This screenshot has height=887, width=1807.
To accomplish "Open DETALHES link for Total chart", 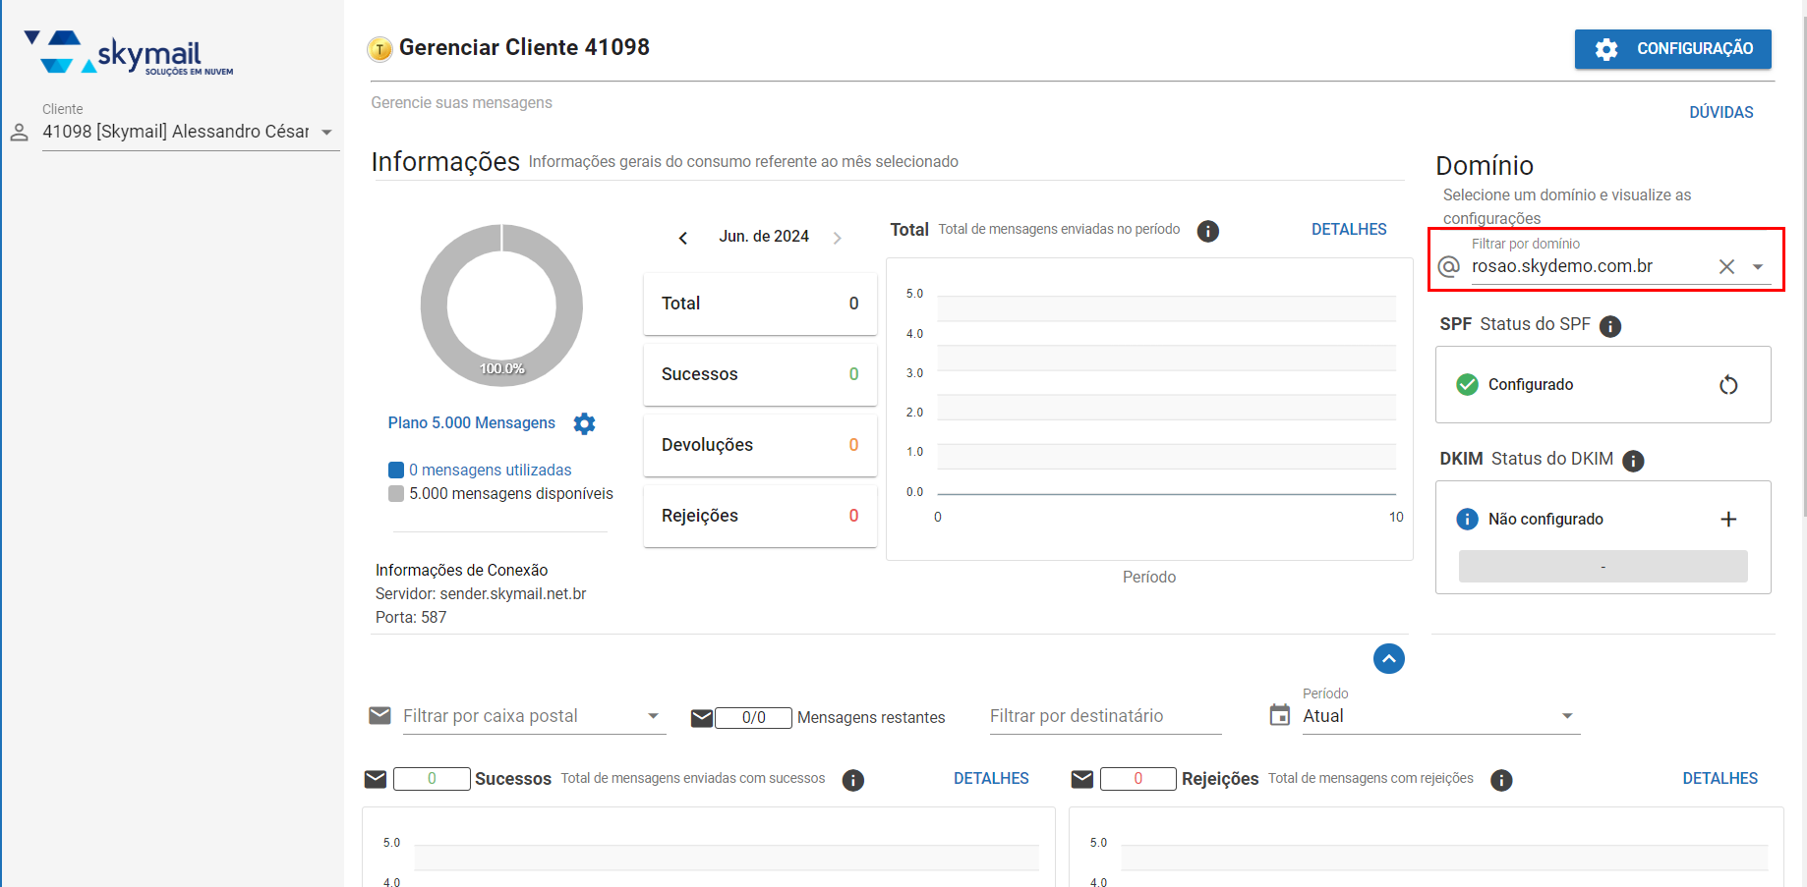I will coord(1349,229).
